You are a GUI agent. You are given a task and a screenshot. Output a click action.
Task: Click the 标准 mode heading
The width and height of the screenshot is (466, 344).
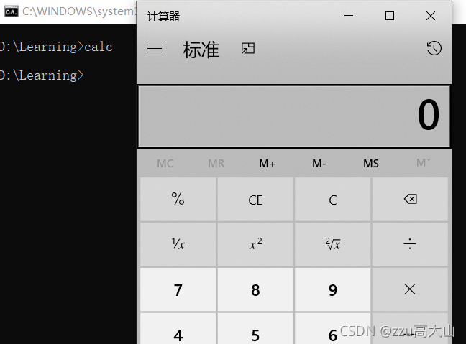click(x=201, y=50)
